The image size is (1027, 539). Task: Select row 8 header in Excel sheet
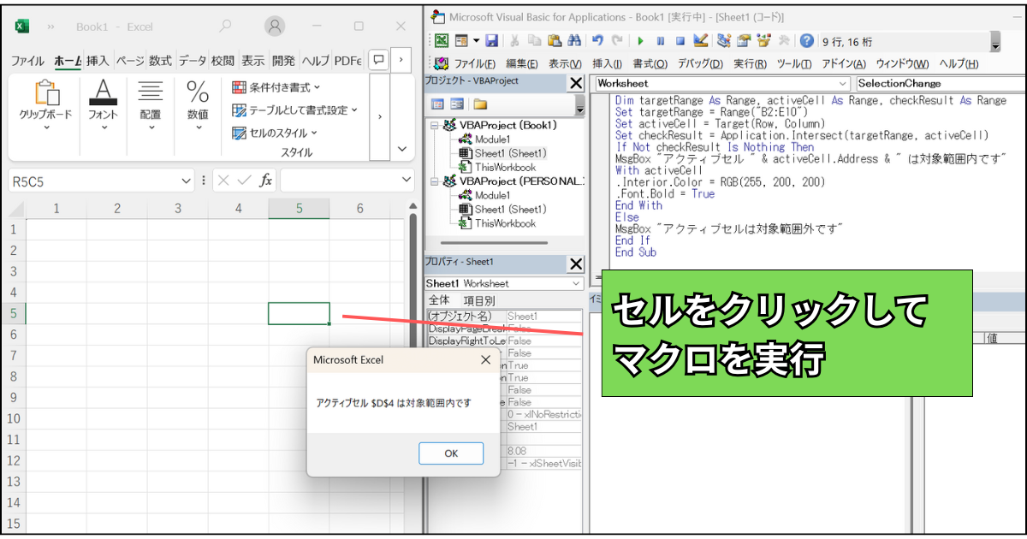click(13, 376)
